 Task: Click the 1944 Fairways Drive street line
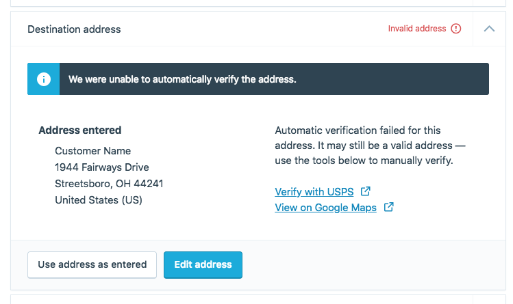102,167
